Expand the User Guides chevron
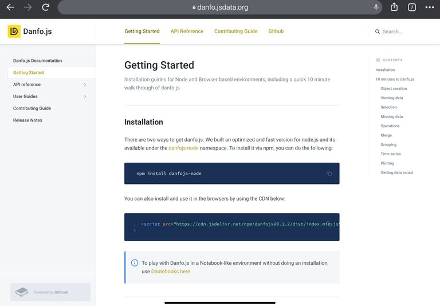This screenshot has height=306, width=440. tap(85, 97)
